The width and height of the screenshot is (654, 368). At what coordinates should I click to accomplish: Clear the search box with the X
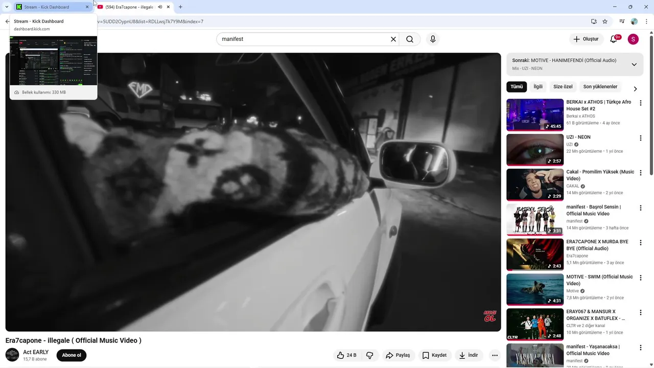[x=393, y=39]
